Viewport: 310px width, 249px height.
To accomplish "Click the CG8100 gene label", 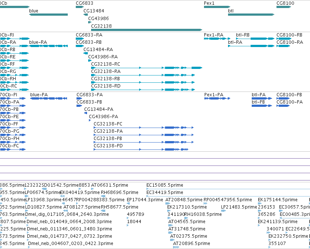I will (285, 3).
